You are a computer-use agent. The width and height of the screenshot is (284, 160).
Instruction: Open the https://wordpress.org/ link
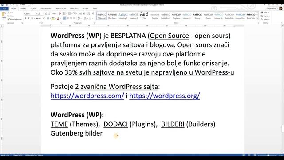(x=165, y=96)
